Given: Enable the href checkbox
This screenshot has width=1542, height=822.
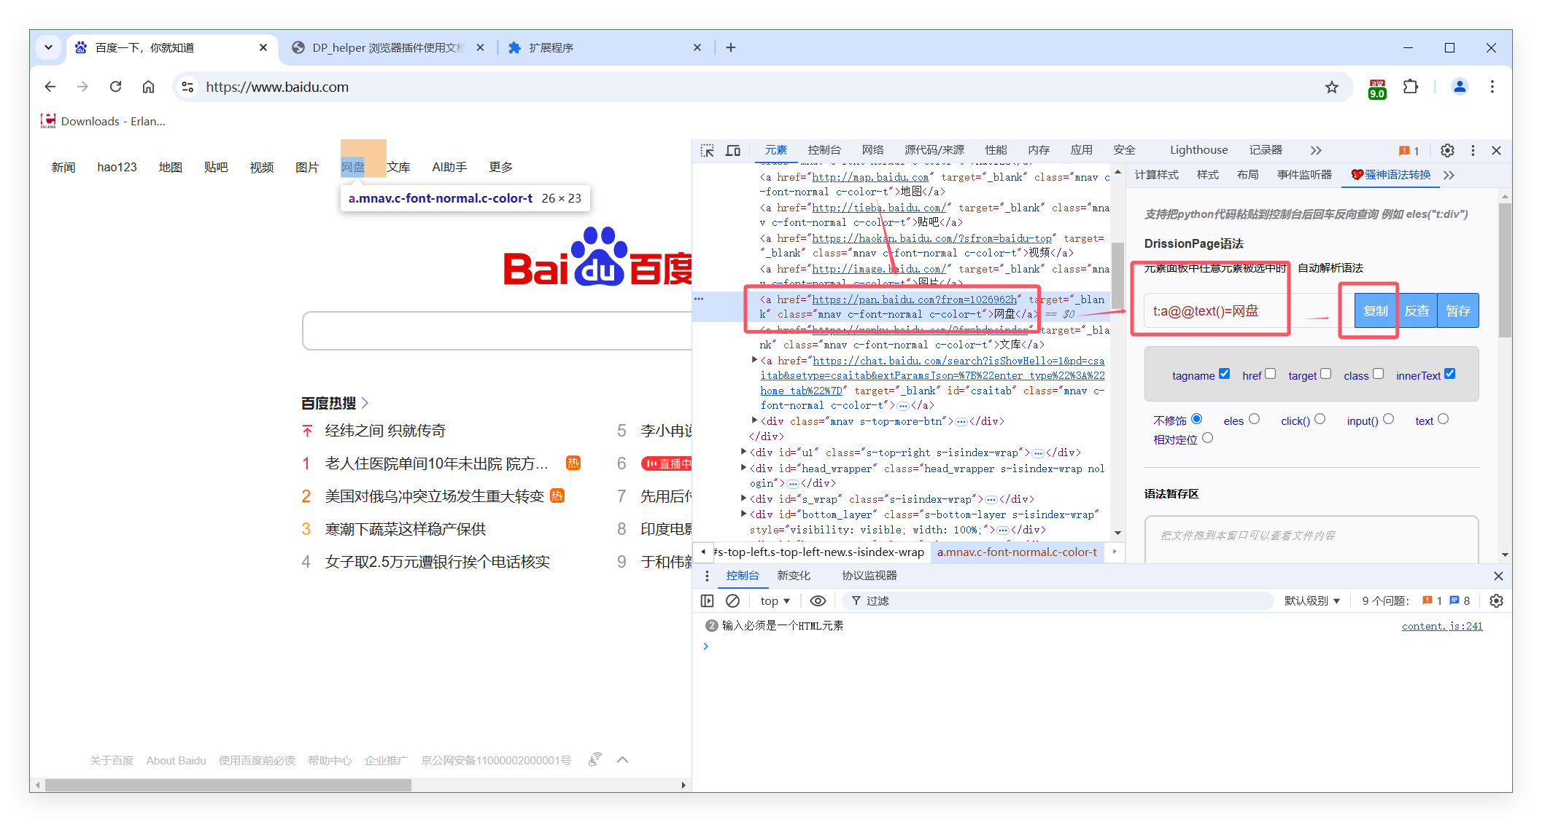Looking at the screenshot, I should 1270,374.
